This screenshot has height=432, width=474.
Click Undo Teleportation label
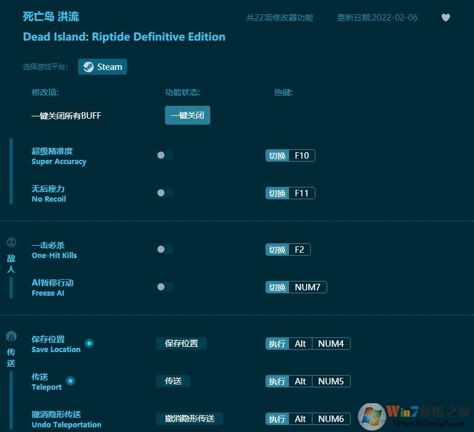66,425
